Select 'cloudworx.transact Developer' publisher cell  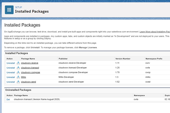tap(73, 68)
